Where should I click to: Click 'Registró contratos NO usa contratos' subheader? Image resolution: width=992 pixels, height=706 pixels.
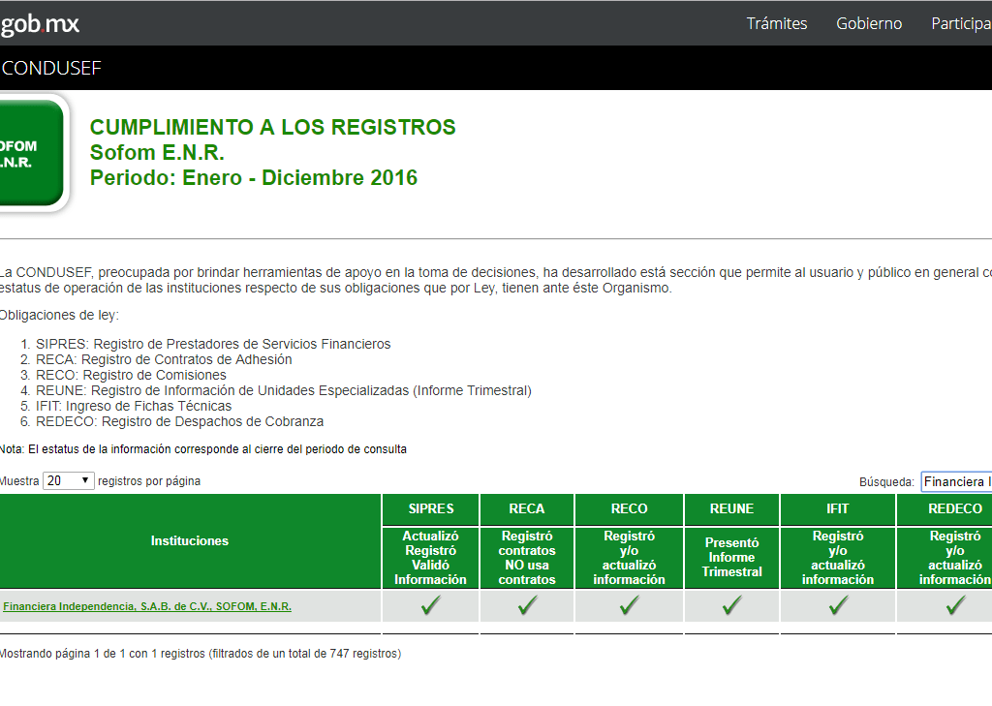pos(527,557)
